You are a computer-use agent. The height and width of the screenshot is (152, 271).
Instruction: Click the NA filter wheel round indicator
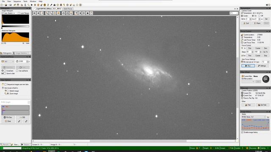tap(265, 79)
